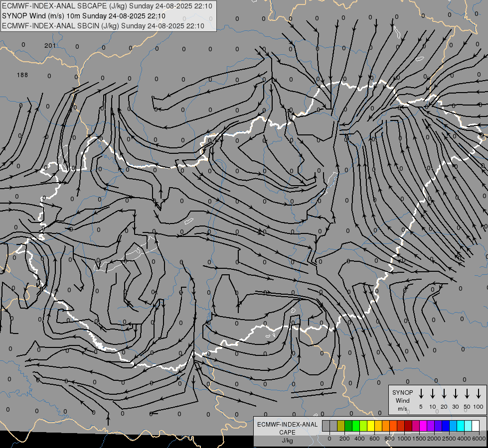Pick the yellow-green swatch right of 400
The image size is (488, 448).
click(363, 426)
